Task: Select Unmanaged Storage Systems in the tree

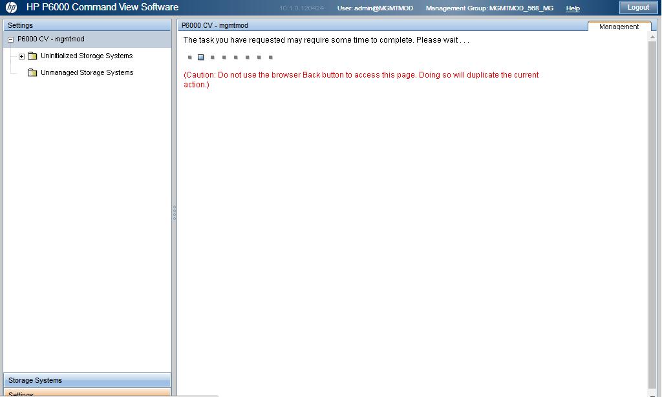Action: tap(87, 72)
